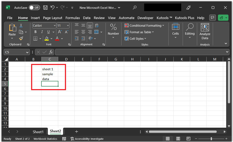Toggle the AutoSave switch

coord(34,7)
